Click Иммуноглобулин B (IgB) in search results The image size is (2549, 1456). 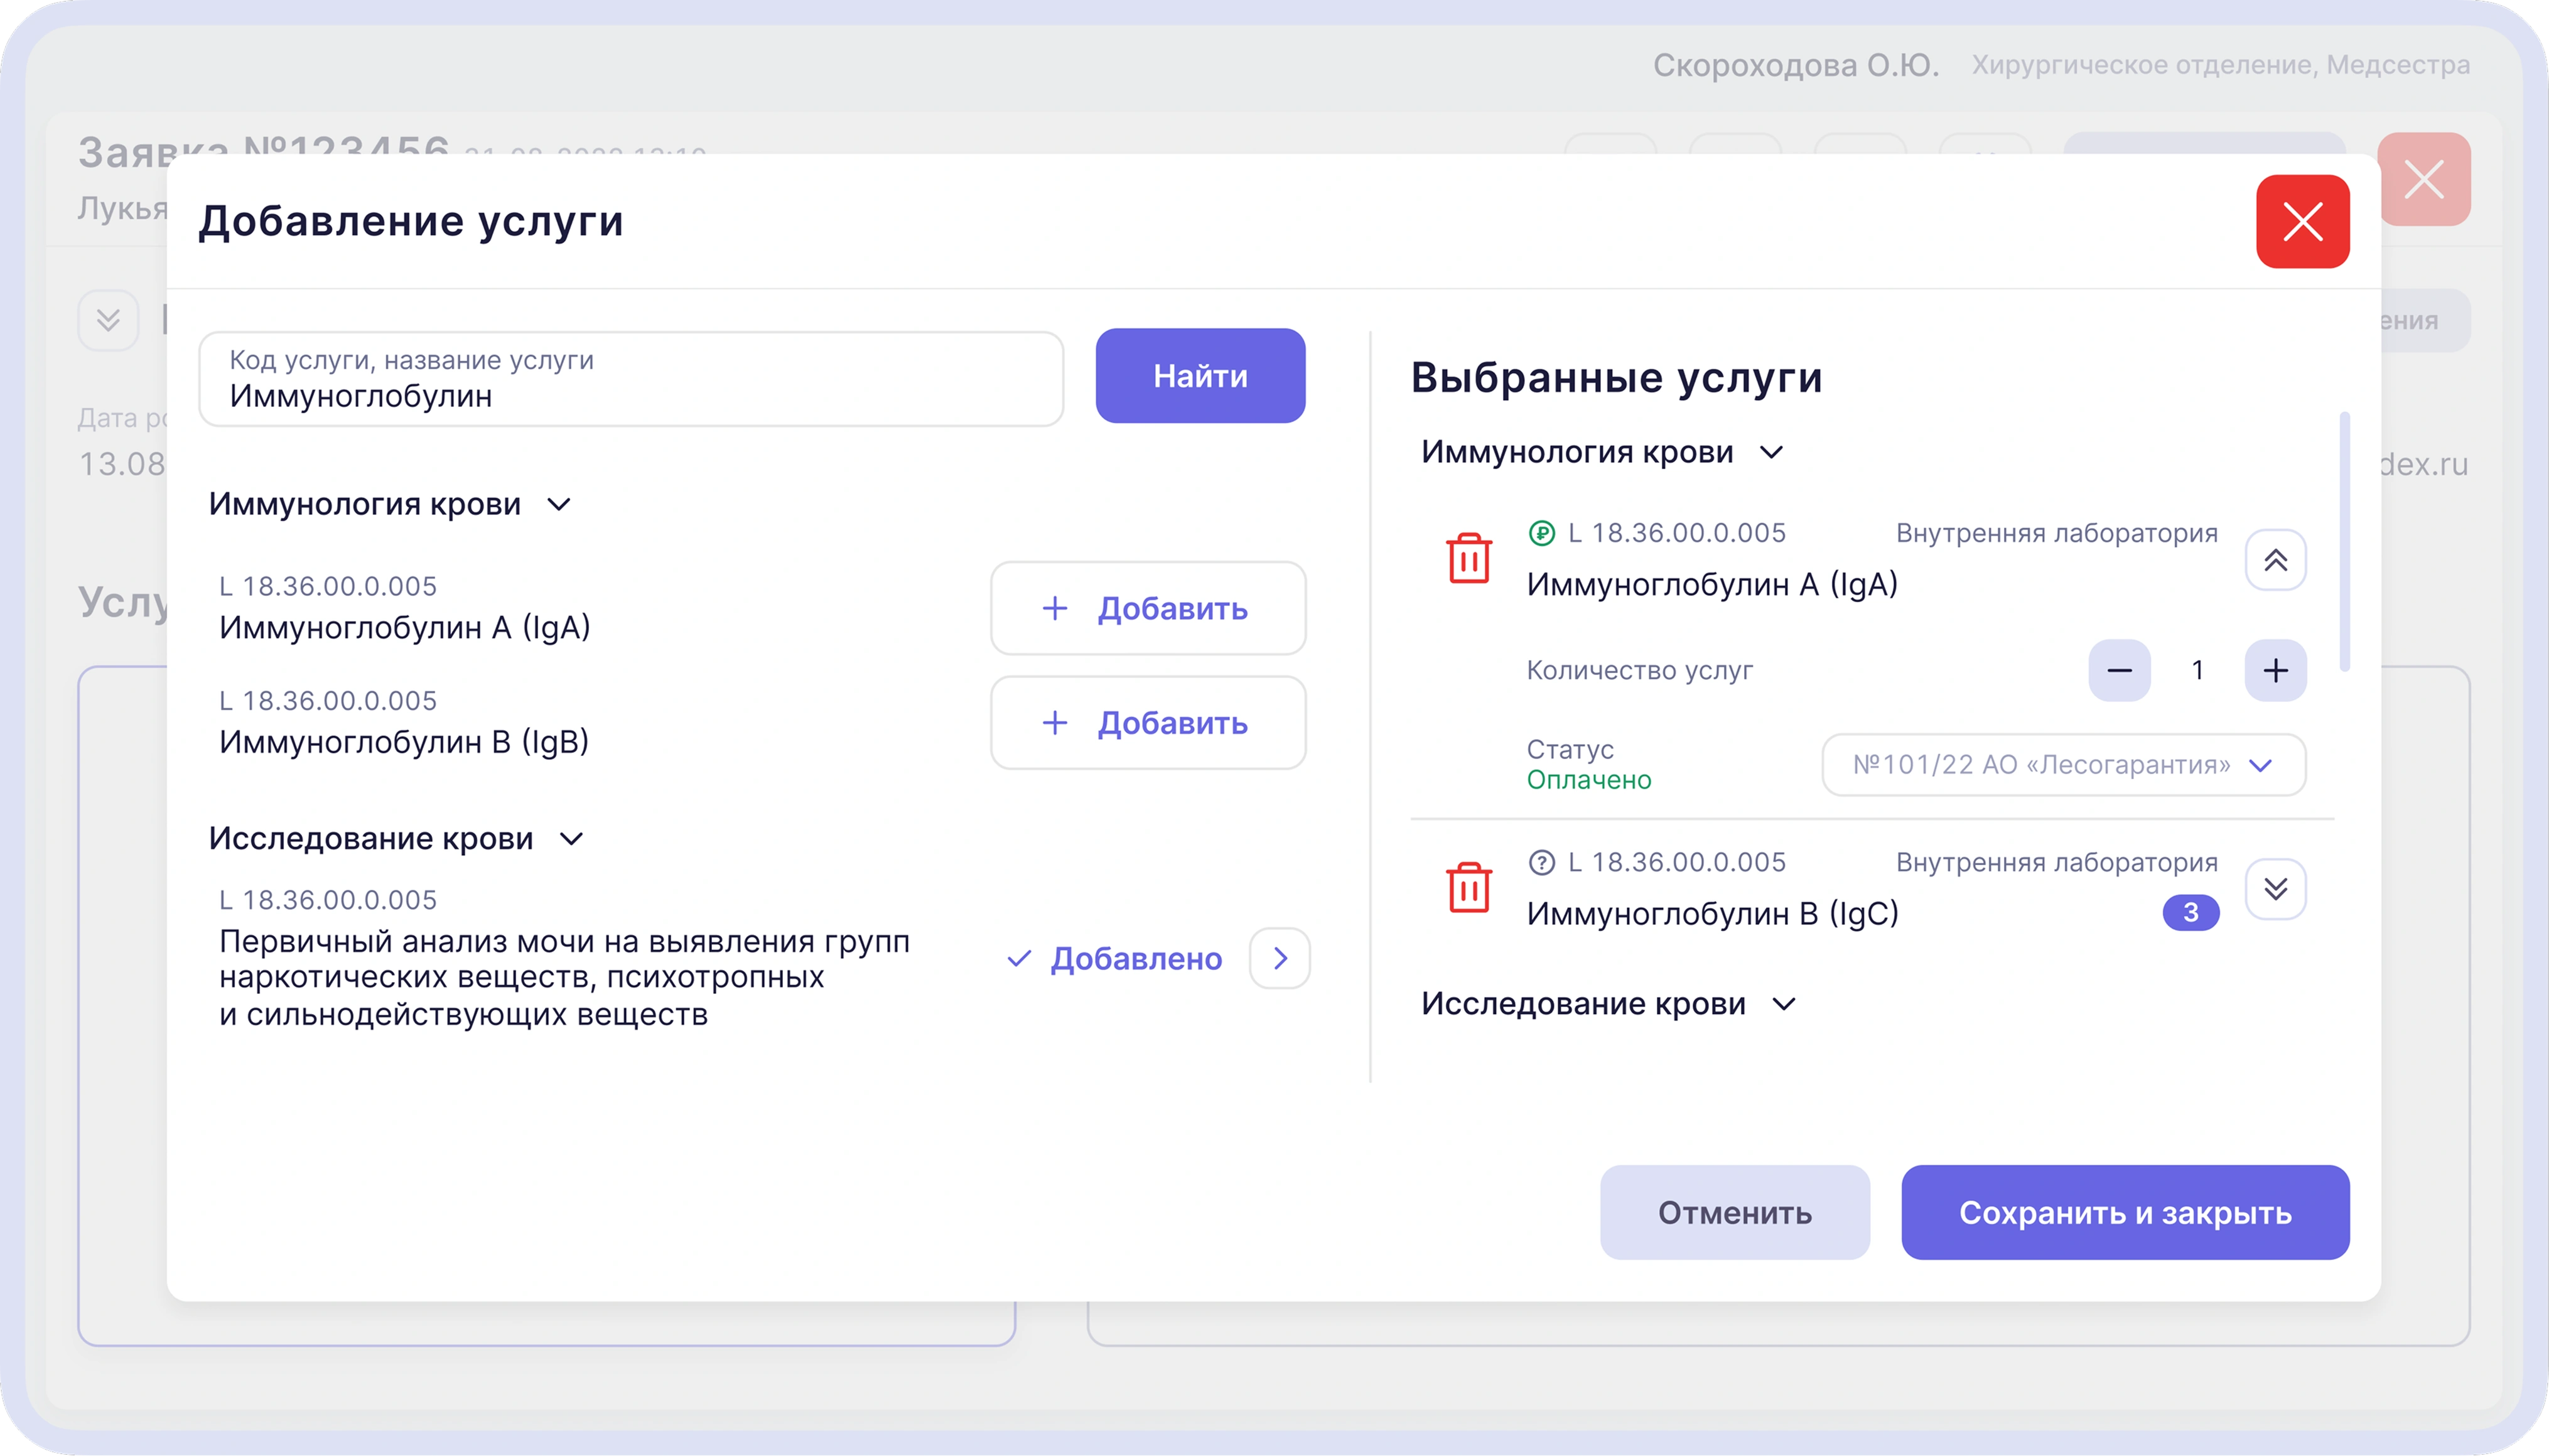pyautogui.click(x=404, y=742)
